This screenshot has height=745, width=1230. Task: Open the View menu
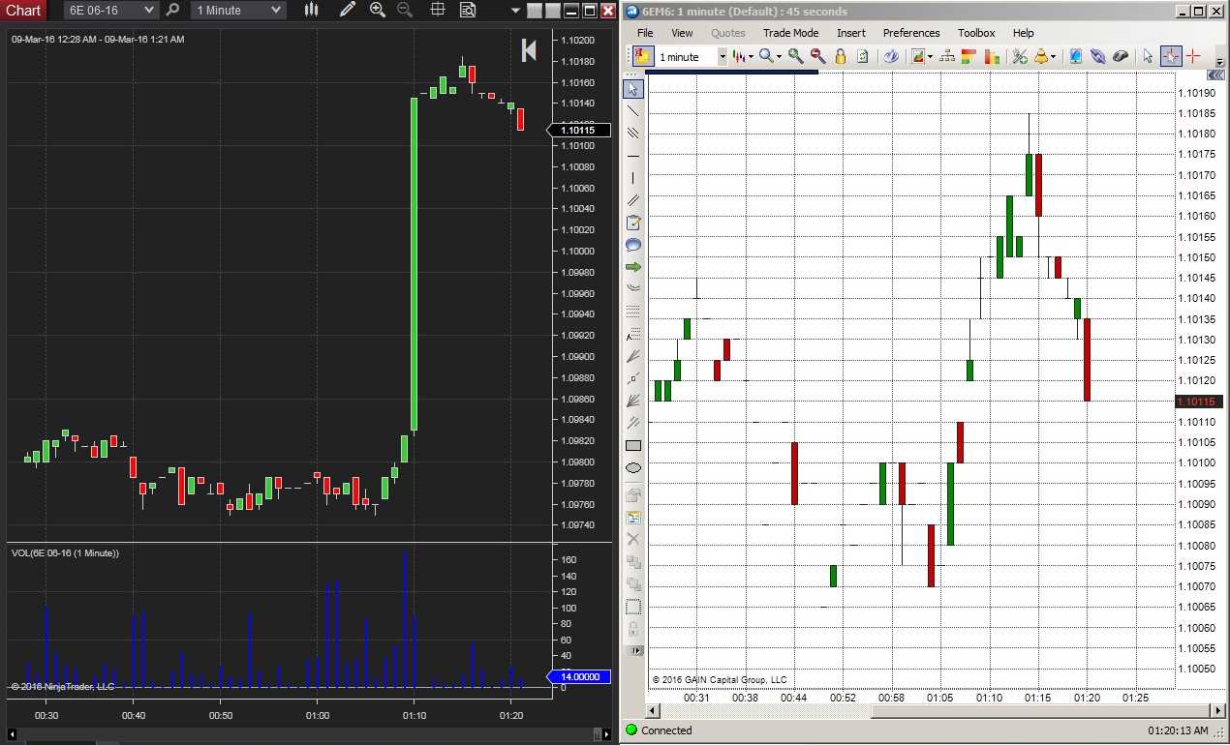point(682,33)
